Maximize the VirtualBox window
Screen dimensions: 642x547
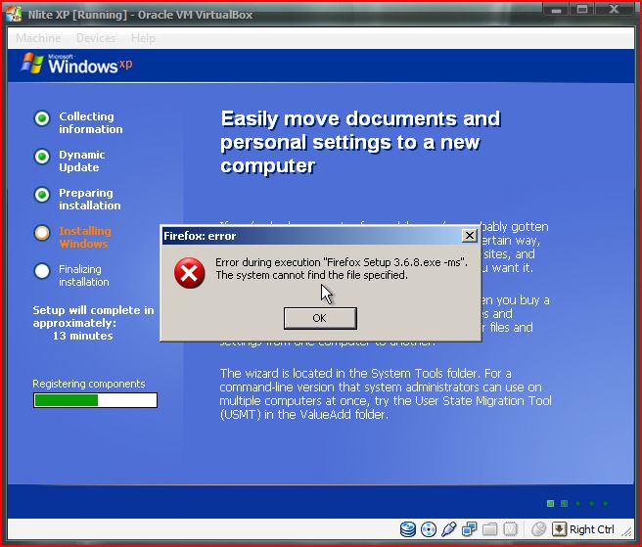point(582,10)
